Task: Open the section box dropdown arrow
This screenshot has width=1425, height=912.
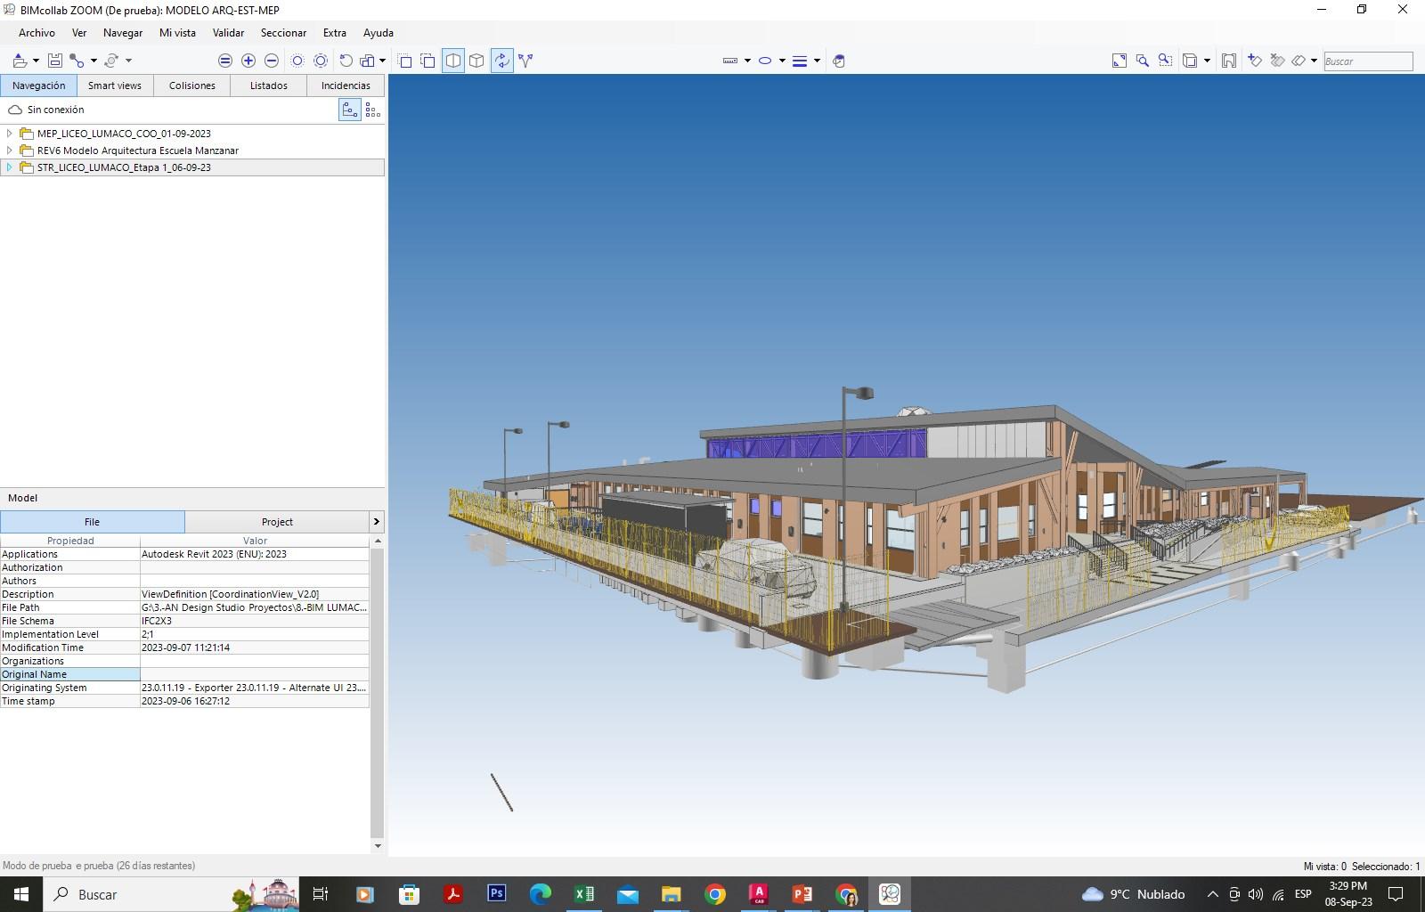Action: (x=1207, y=61)
